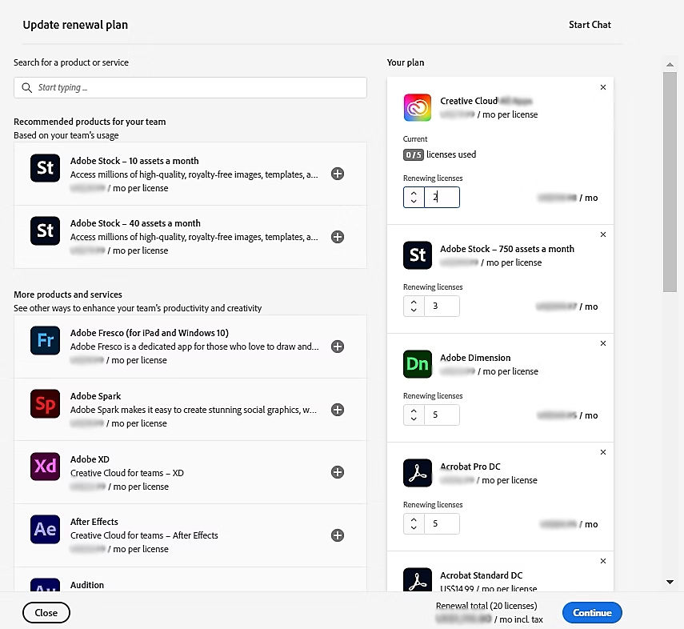Click the After Effects Ae icon
This screenshot has width=684, height=629.
(45, 530)
